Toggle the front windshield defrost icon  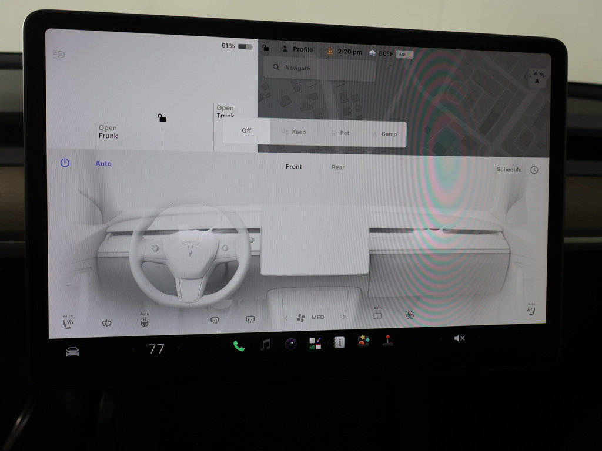(215, 320)
